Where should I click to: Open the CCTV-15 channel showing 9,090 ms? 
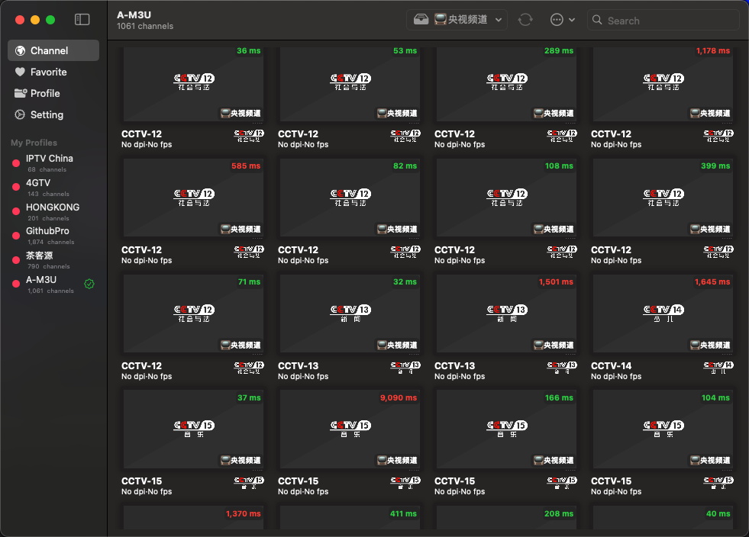[350, 429]
